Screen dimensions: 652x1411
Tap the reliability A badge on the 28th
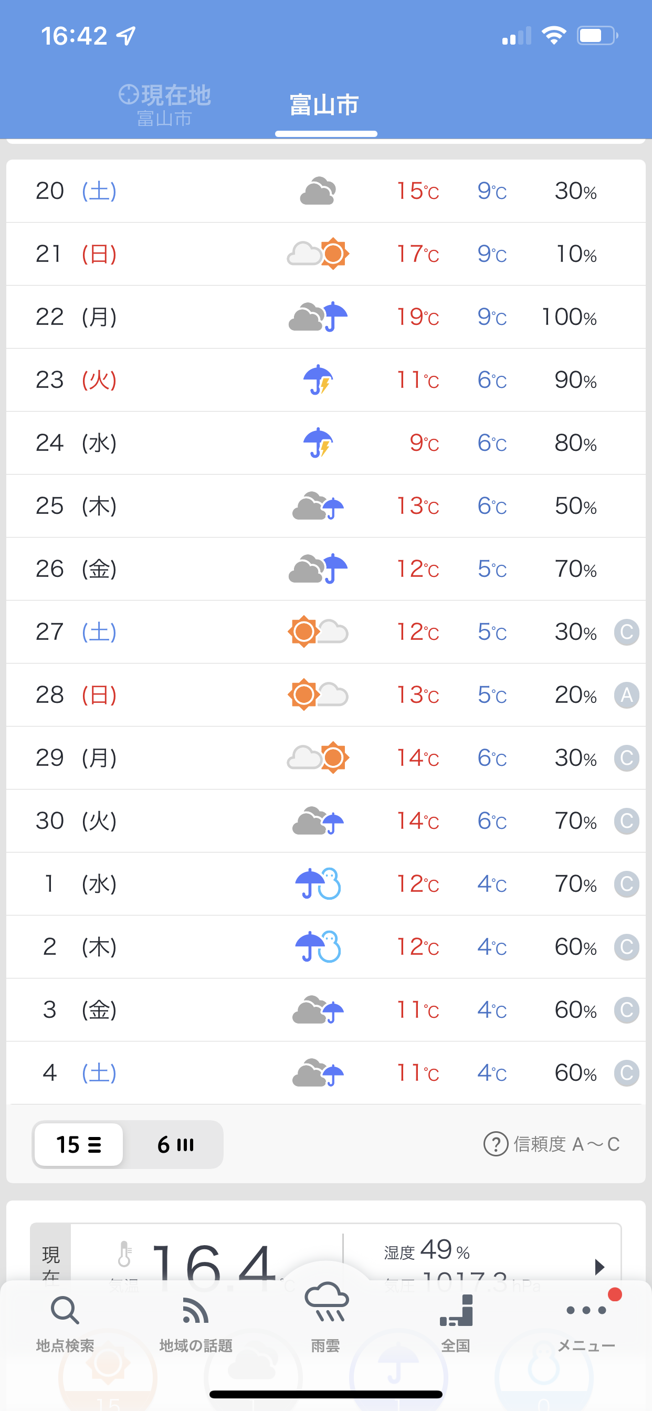coord(627,695)
